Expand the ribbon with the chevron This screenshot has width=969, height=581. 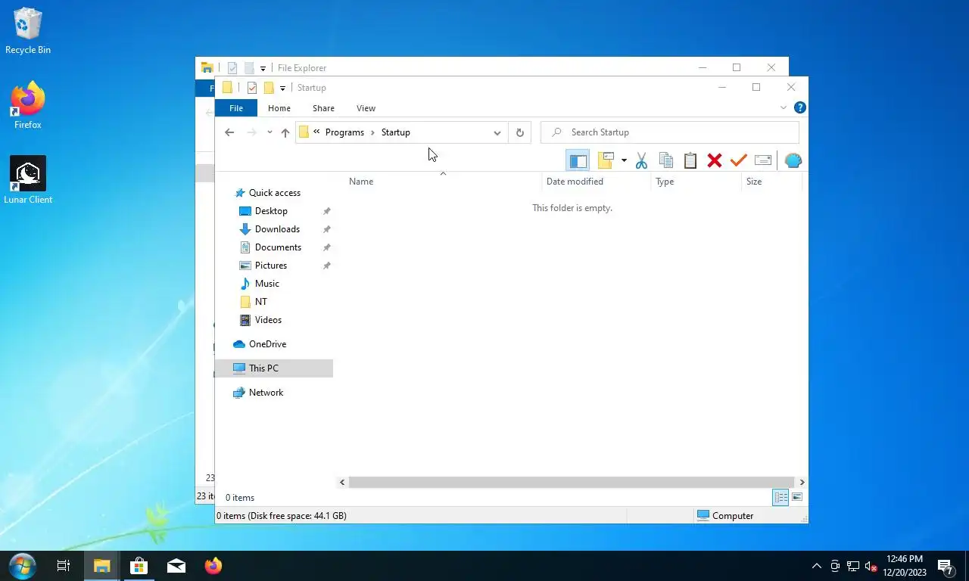point(784,108)
